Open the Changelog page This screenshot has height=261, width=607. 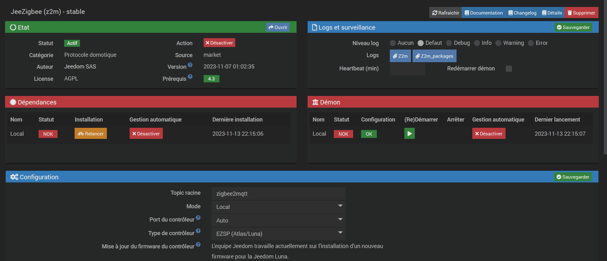[x=522, y=13]
